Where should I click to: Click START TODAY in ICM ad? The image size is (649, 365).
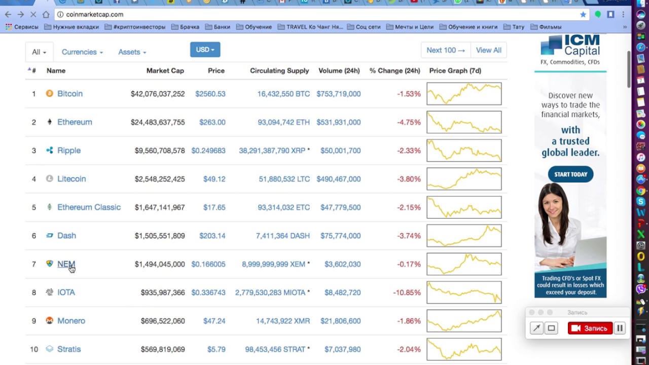pos(570,174)
